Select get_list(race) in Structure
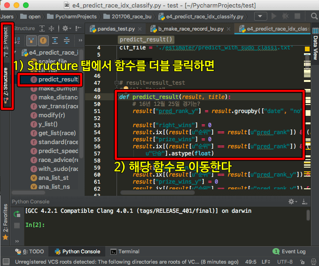This screenshot has width=319, height=266. pyautogui.click(x=53, y=133)
